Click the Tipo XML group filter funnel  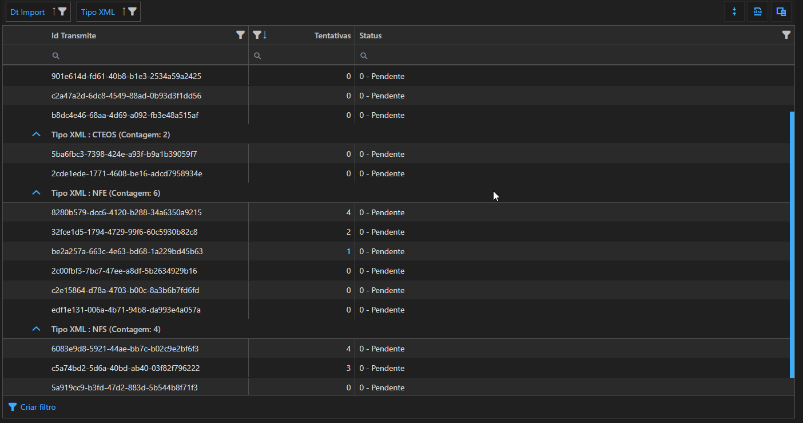[x=132, y=11]
